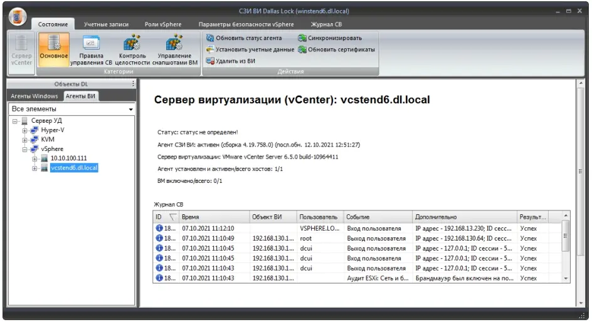The height and width of the screenshot is (322, 592).
Task: Click IP адрес 192.168.13.230 details cell
Action: (465, 228)
